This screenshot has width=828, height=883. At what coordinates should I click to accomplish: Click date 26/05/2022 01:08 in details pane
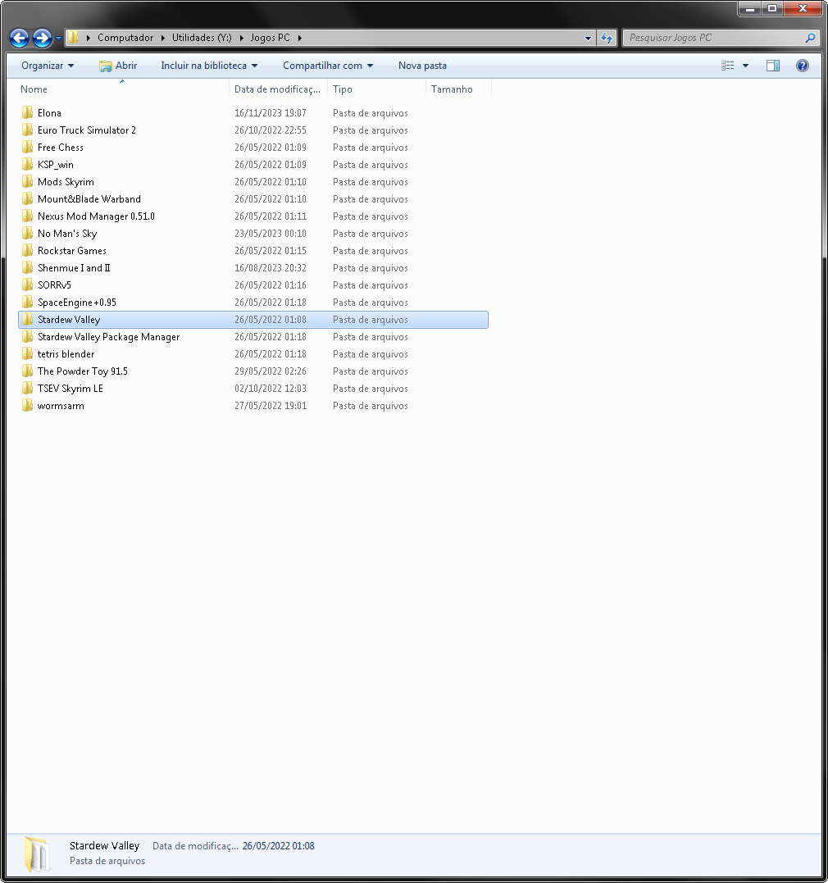pos(278,846)
